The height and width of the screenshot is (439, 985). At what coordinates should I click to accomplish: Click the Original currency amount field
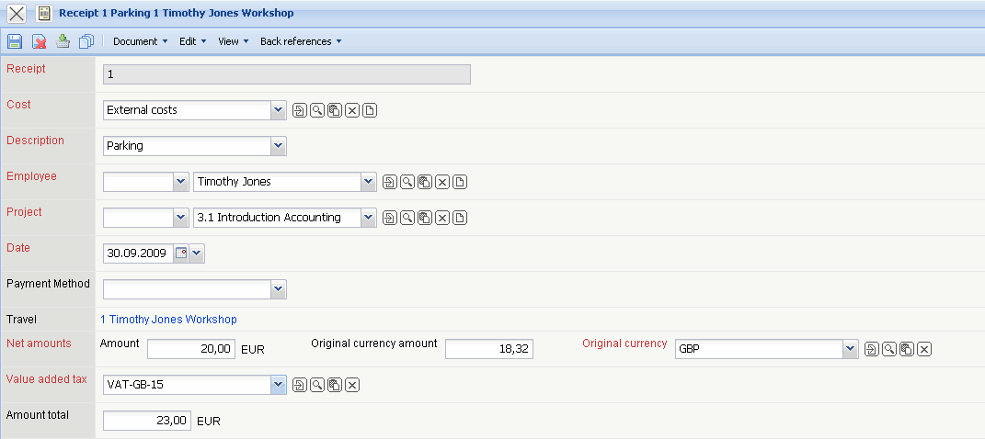point(488,349)
